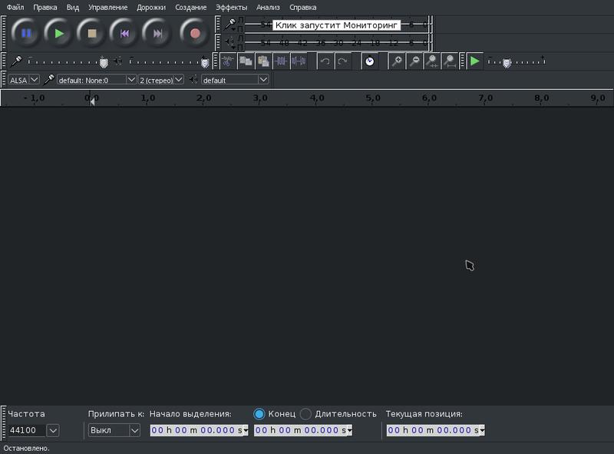Click the Pause transport button
Image resolution: width=614 pixels, height=454 pixels.
[26, 33]
